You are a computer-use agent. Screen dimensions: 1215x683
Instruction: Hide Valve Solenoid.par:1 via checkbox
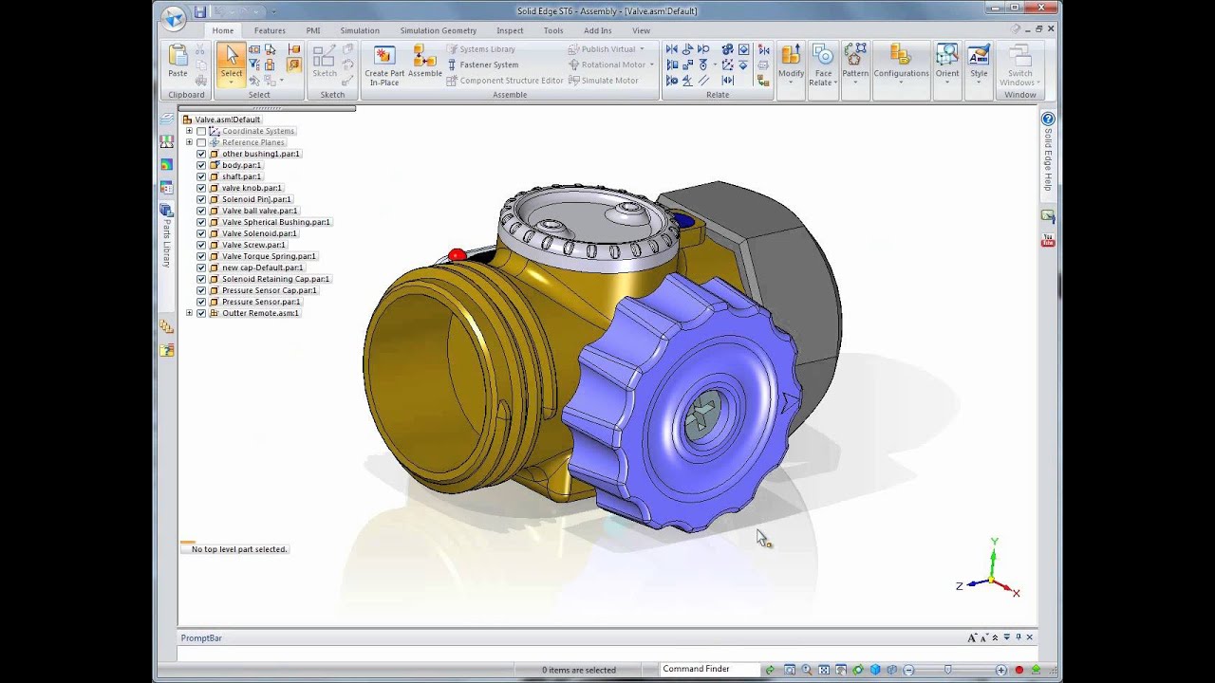pos(201,233)
